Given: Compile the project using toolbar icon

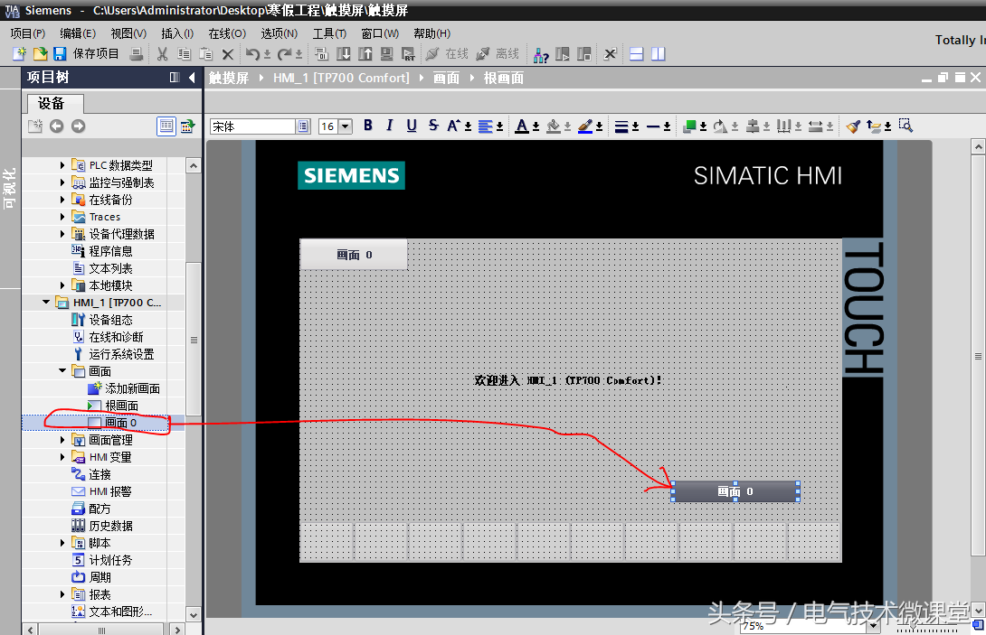Looking at the screenshot, I should (x=321, y=54).
